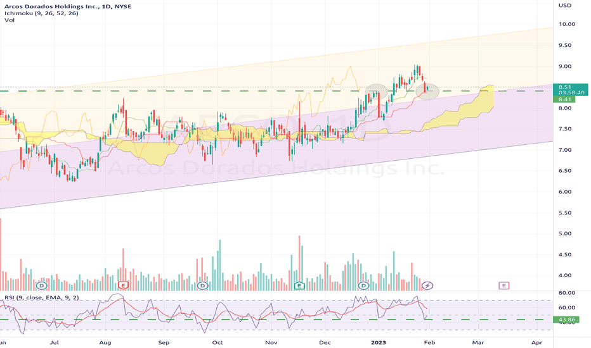Click the Sep label on time axis
The image size is (591, 348).
pyautogui.click(x=164, y=343)
